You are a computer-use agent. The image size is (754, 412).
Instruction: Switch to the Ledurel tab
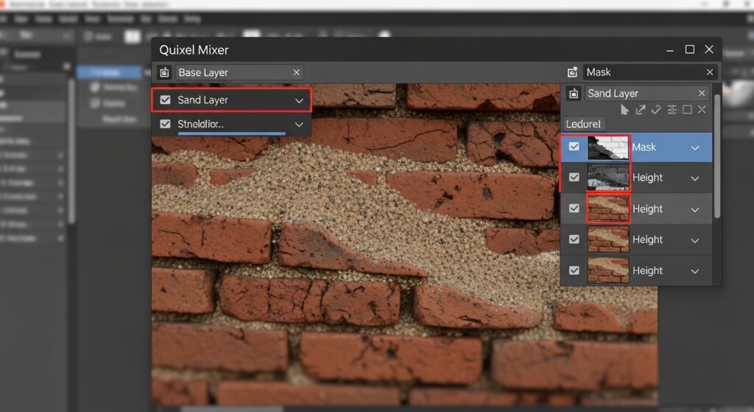584,124
